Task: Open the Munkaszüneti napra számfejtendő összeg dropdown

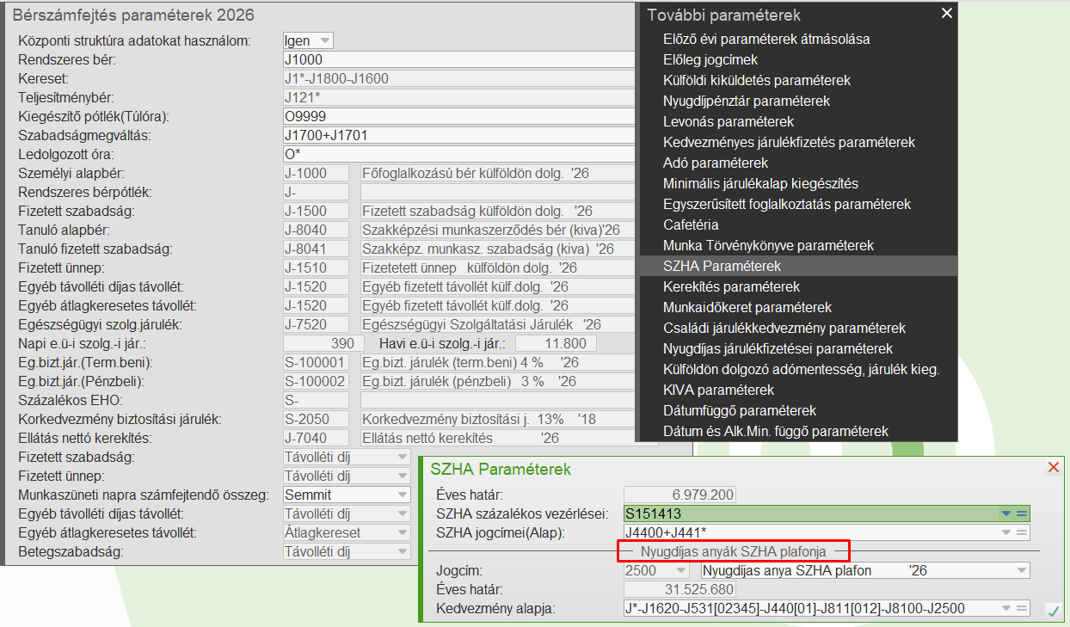Action: 402,495
